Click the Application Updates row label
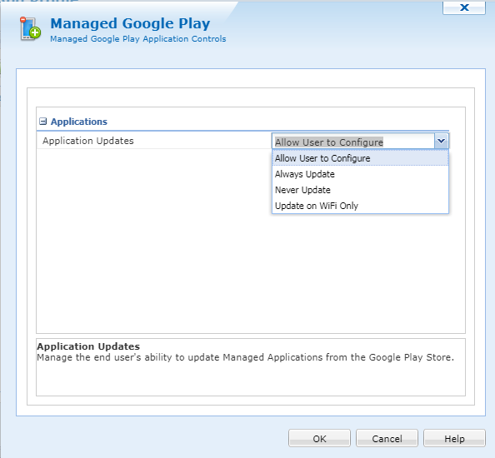The width and height of the screenshot is (495, 458). (88, 141)
